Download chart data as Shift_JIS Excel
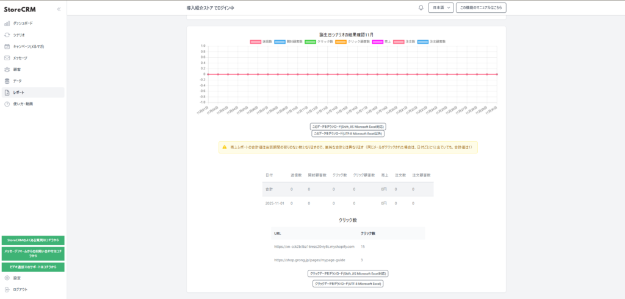The height and width of the screenshot is (299, 625). coord(348,126)
